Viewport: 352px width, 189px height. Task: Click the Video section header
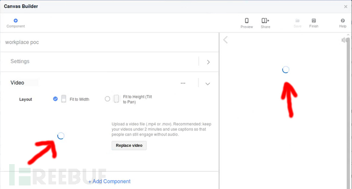(17, 83)
